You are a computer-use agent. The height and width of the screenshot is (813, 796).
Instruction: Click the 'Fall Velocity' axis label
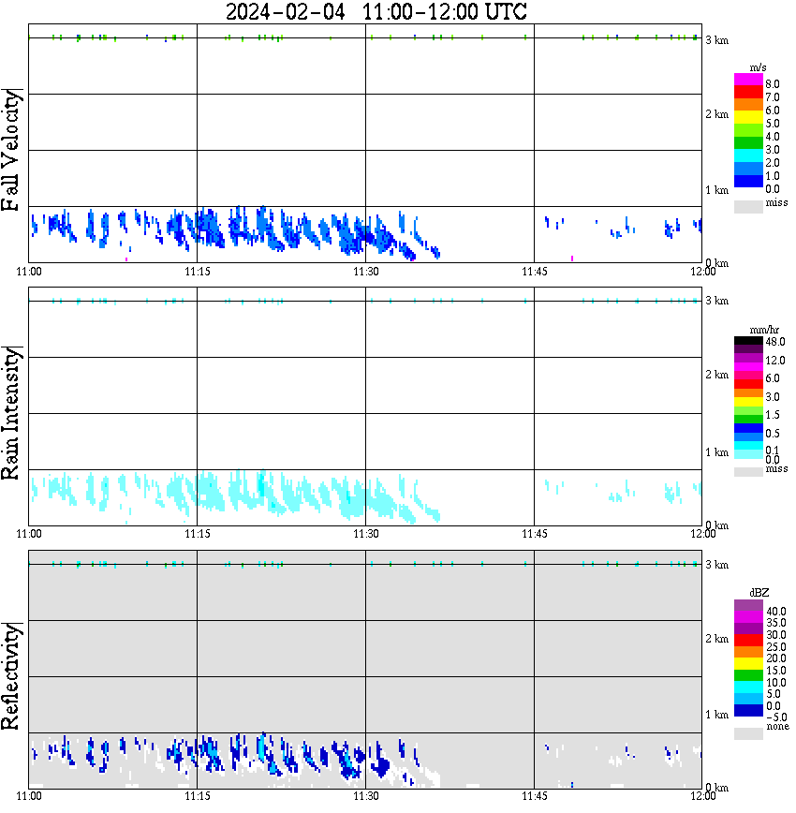point(10,150)
